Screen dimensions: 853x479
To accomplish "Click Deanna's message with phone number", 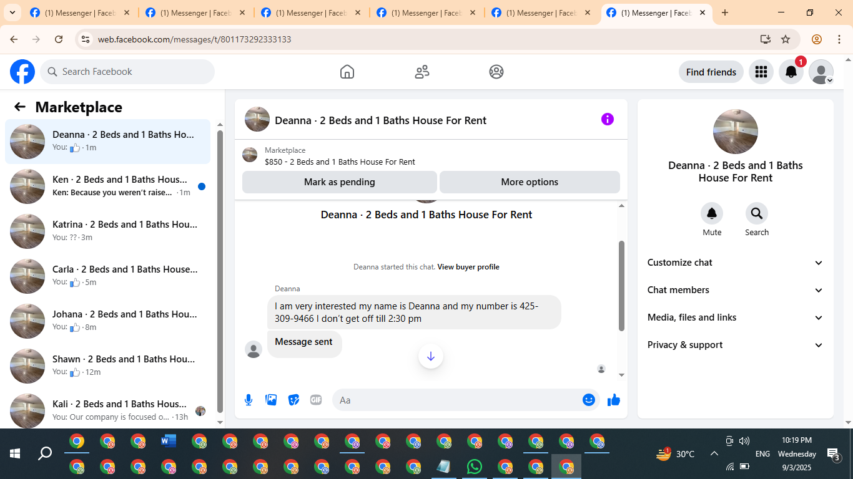I will (x=414, y=312).
